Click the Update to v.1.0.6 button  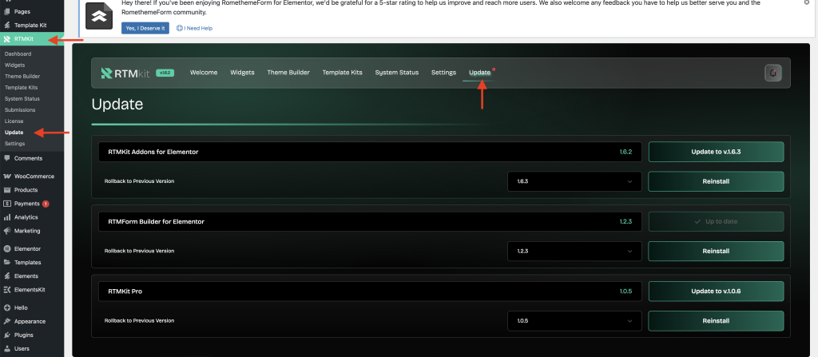[x=716, y=292]
